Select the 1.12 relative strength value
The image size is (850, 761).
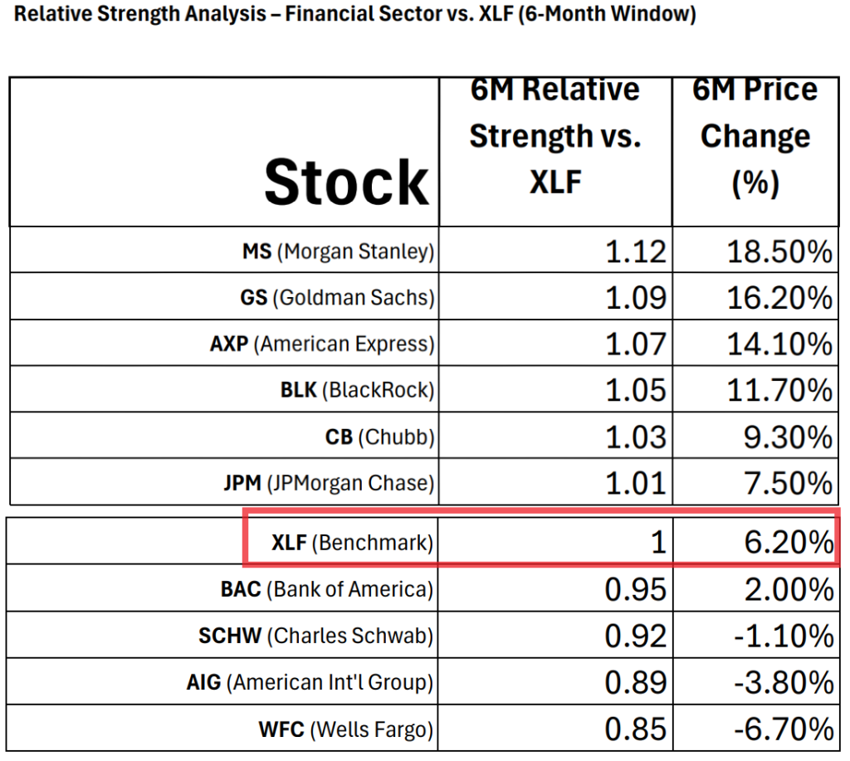click(x=636, y=251)
